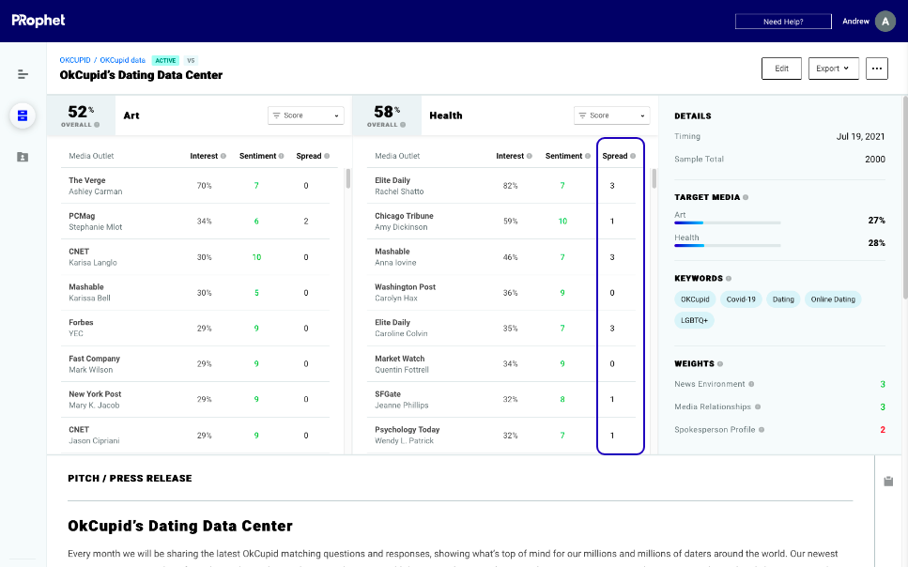Click the Art target media progress bar

pos(728,223)
